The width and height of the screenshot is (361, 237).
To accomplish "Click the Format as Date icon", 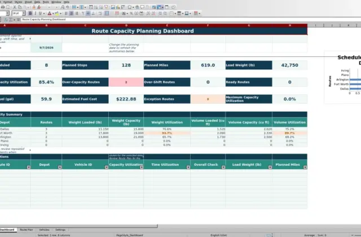I will 142,14.
